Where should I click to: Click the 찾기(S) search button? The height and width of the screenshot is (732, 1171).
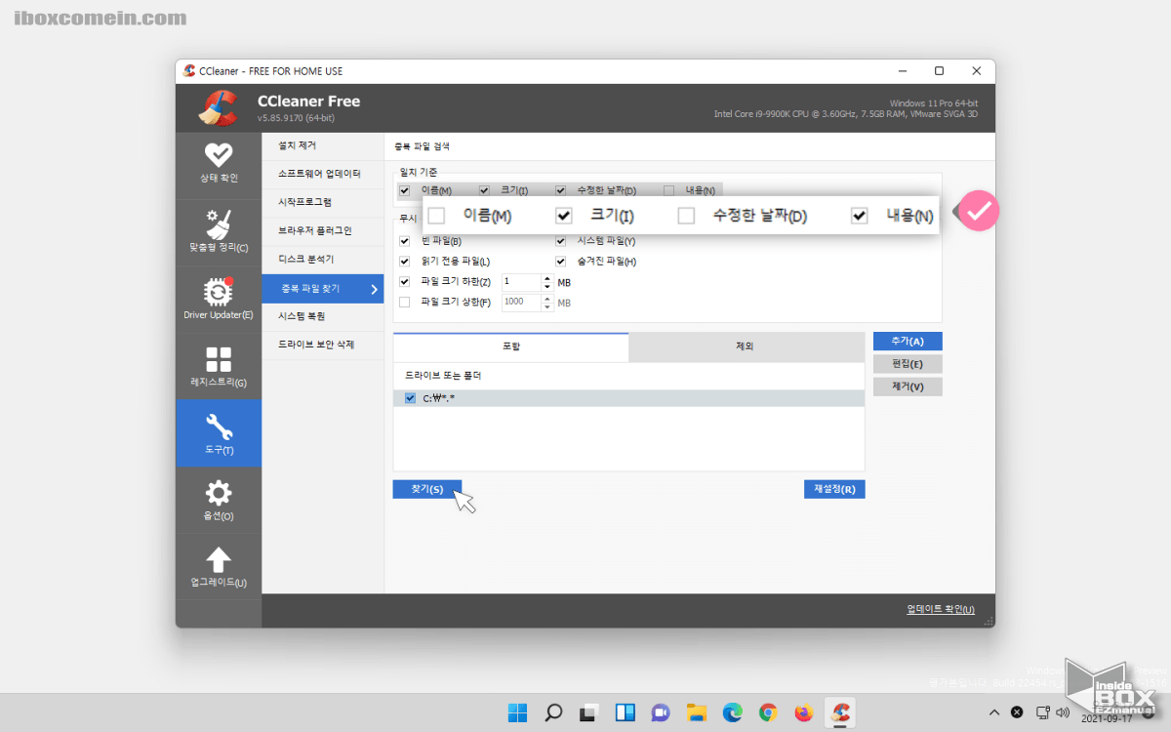click(x=425, y=488)
